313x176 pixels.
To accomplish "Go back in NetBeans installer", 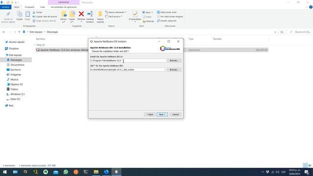I will (150, 114).
